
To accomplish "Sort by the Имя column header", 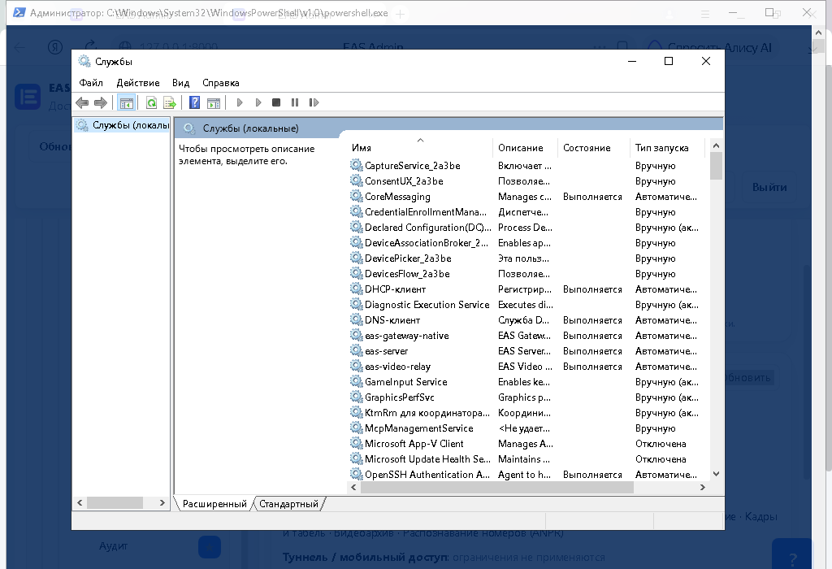I will click(420, 148).
